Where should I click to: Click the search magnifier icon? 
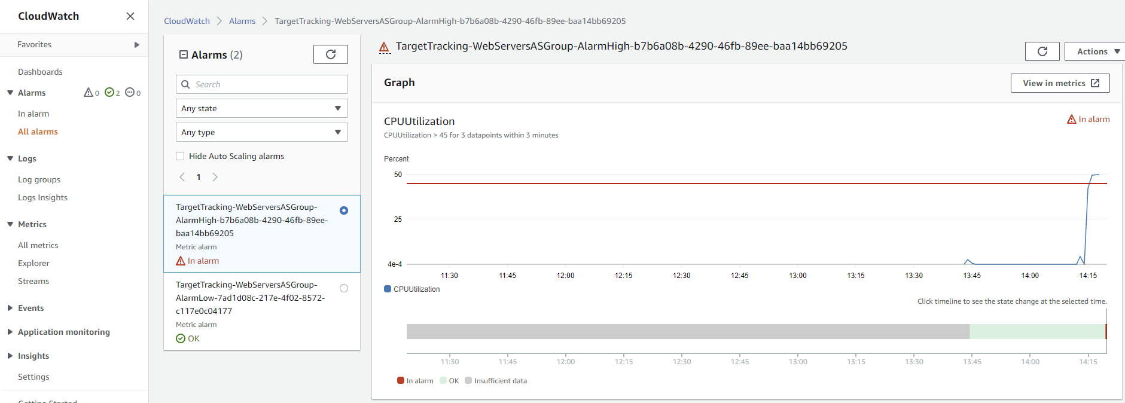tap(185, 84)
